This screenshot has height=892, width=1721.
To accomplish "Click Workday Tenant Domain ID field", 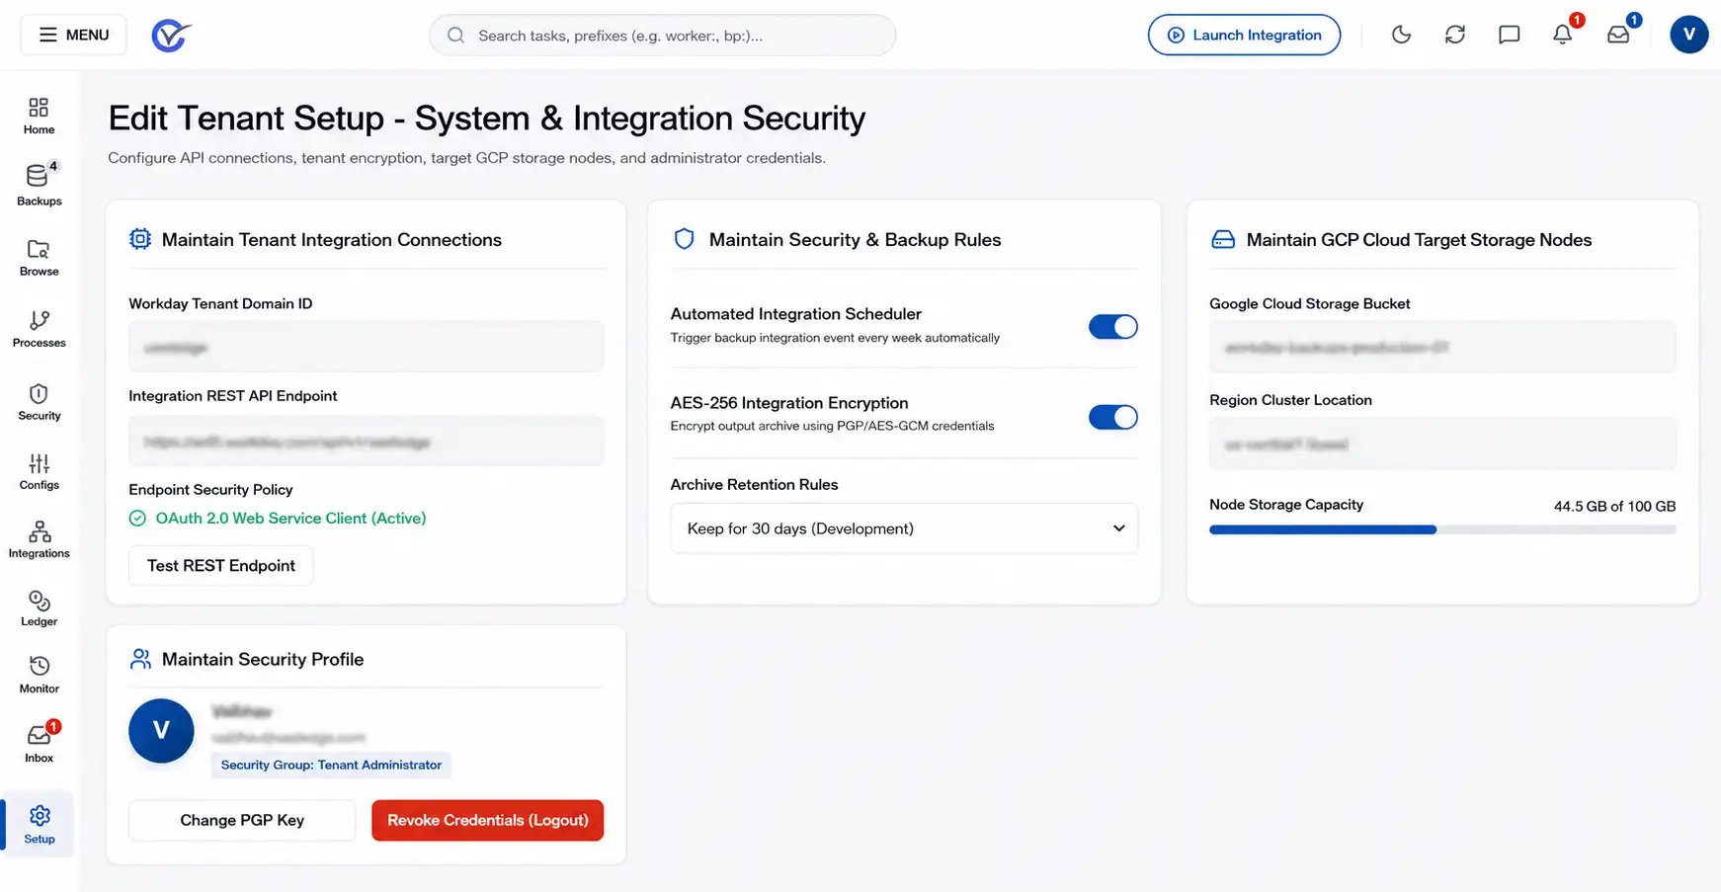I will 366,347.
